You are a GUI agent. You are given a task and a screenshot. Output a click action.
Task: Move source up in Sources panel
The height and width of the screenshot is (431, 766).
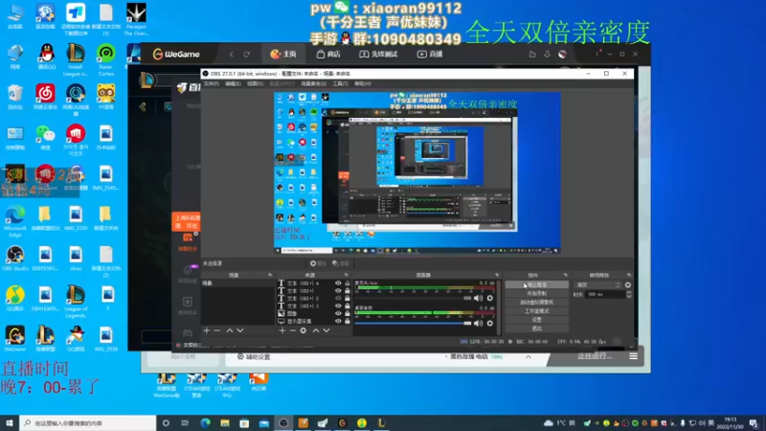316,330
